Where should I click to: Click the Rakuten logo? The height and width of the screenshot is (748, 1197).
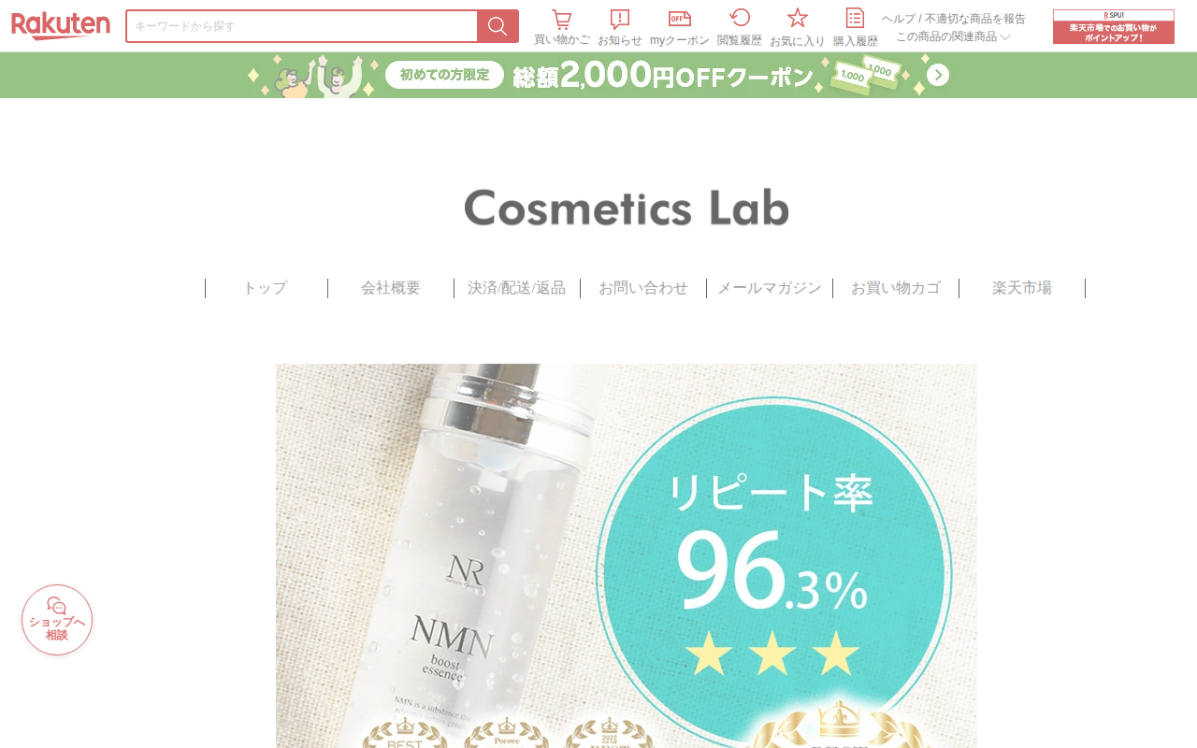(x=61, y=26)
